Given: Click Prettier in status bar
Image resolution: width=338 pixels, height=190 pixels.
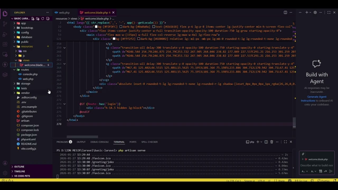Looking at the screenshot, I should (323, 181).
